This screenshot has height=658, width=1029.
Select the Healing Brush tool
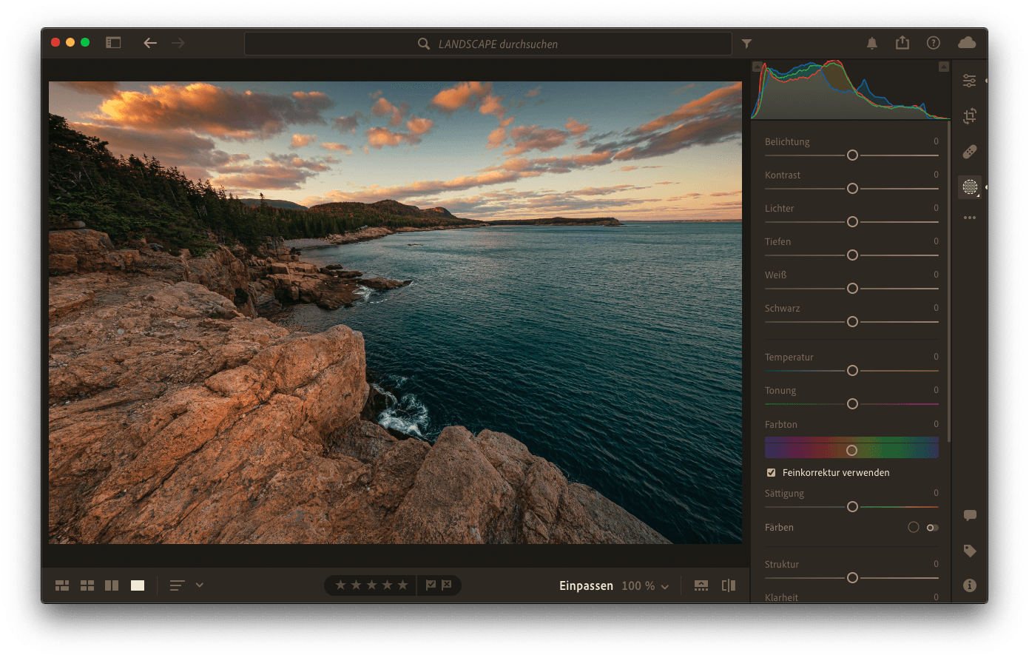click(969, 152)
